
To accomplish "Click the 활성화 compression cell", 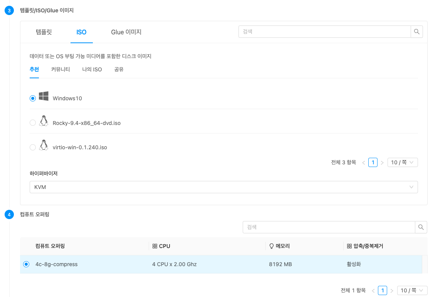I will tap(354, 264).
